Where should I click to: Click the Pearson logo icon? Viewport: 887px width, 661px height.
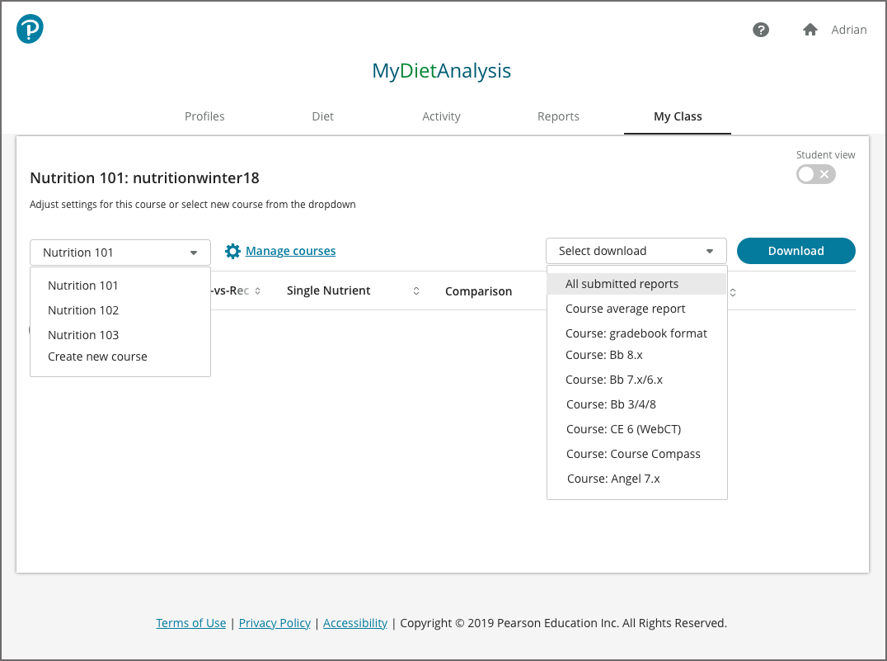pos(30,30)
